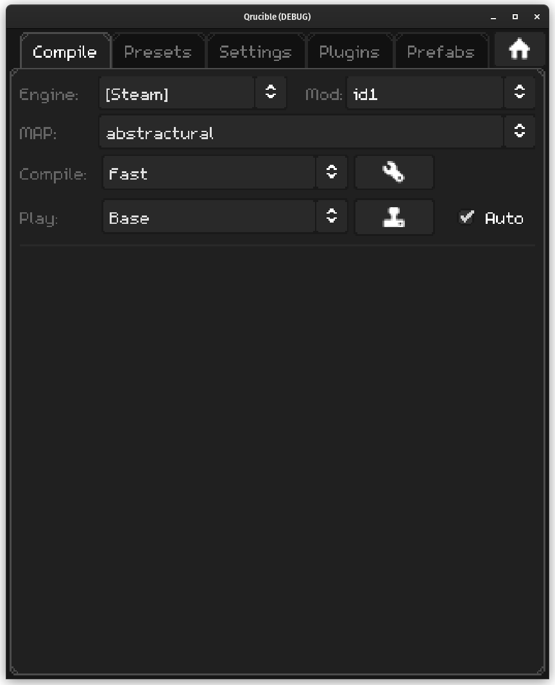Select the Prefabs tab

[x=441, y=52]
